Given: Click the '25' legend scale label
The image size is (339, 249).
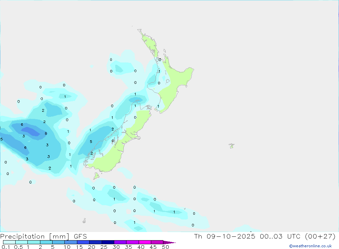Looking at the screenshot, I should pyautogui.click(x=104, y=247).
